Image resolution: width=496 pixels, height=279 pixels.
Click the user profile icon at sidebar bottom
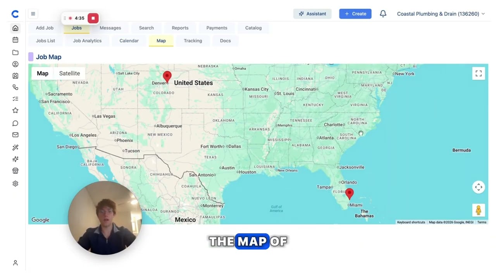(x=15, y=263)
